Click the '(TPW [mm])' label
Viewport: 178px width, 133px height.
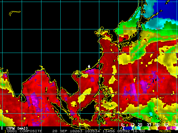(17, 129)
